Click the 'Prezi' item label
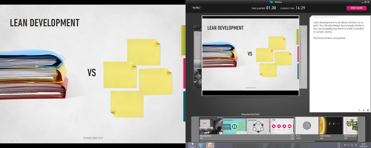 coord(298,136)
